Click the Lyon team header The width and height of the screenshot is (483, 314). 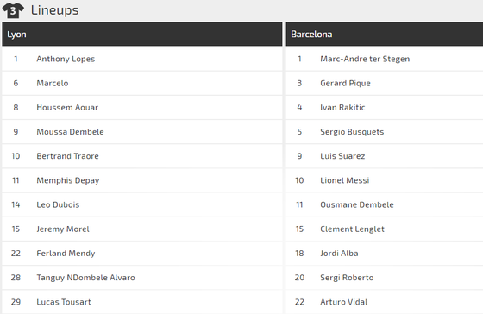pos(142,35)
